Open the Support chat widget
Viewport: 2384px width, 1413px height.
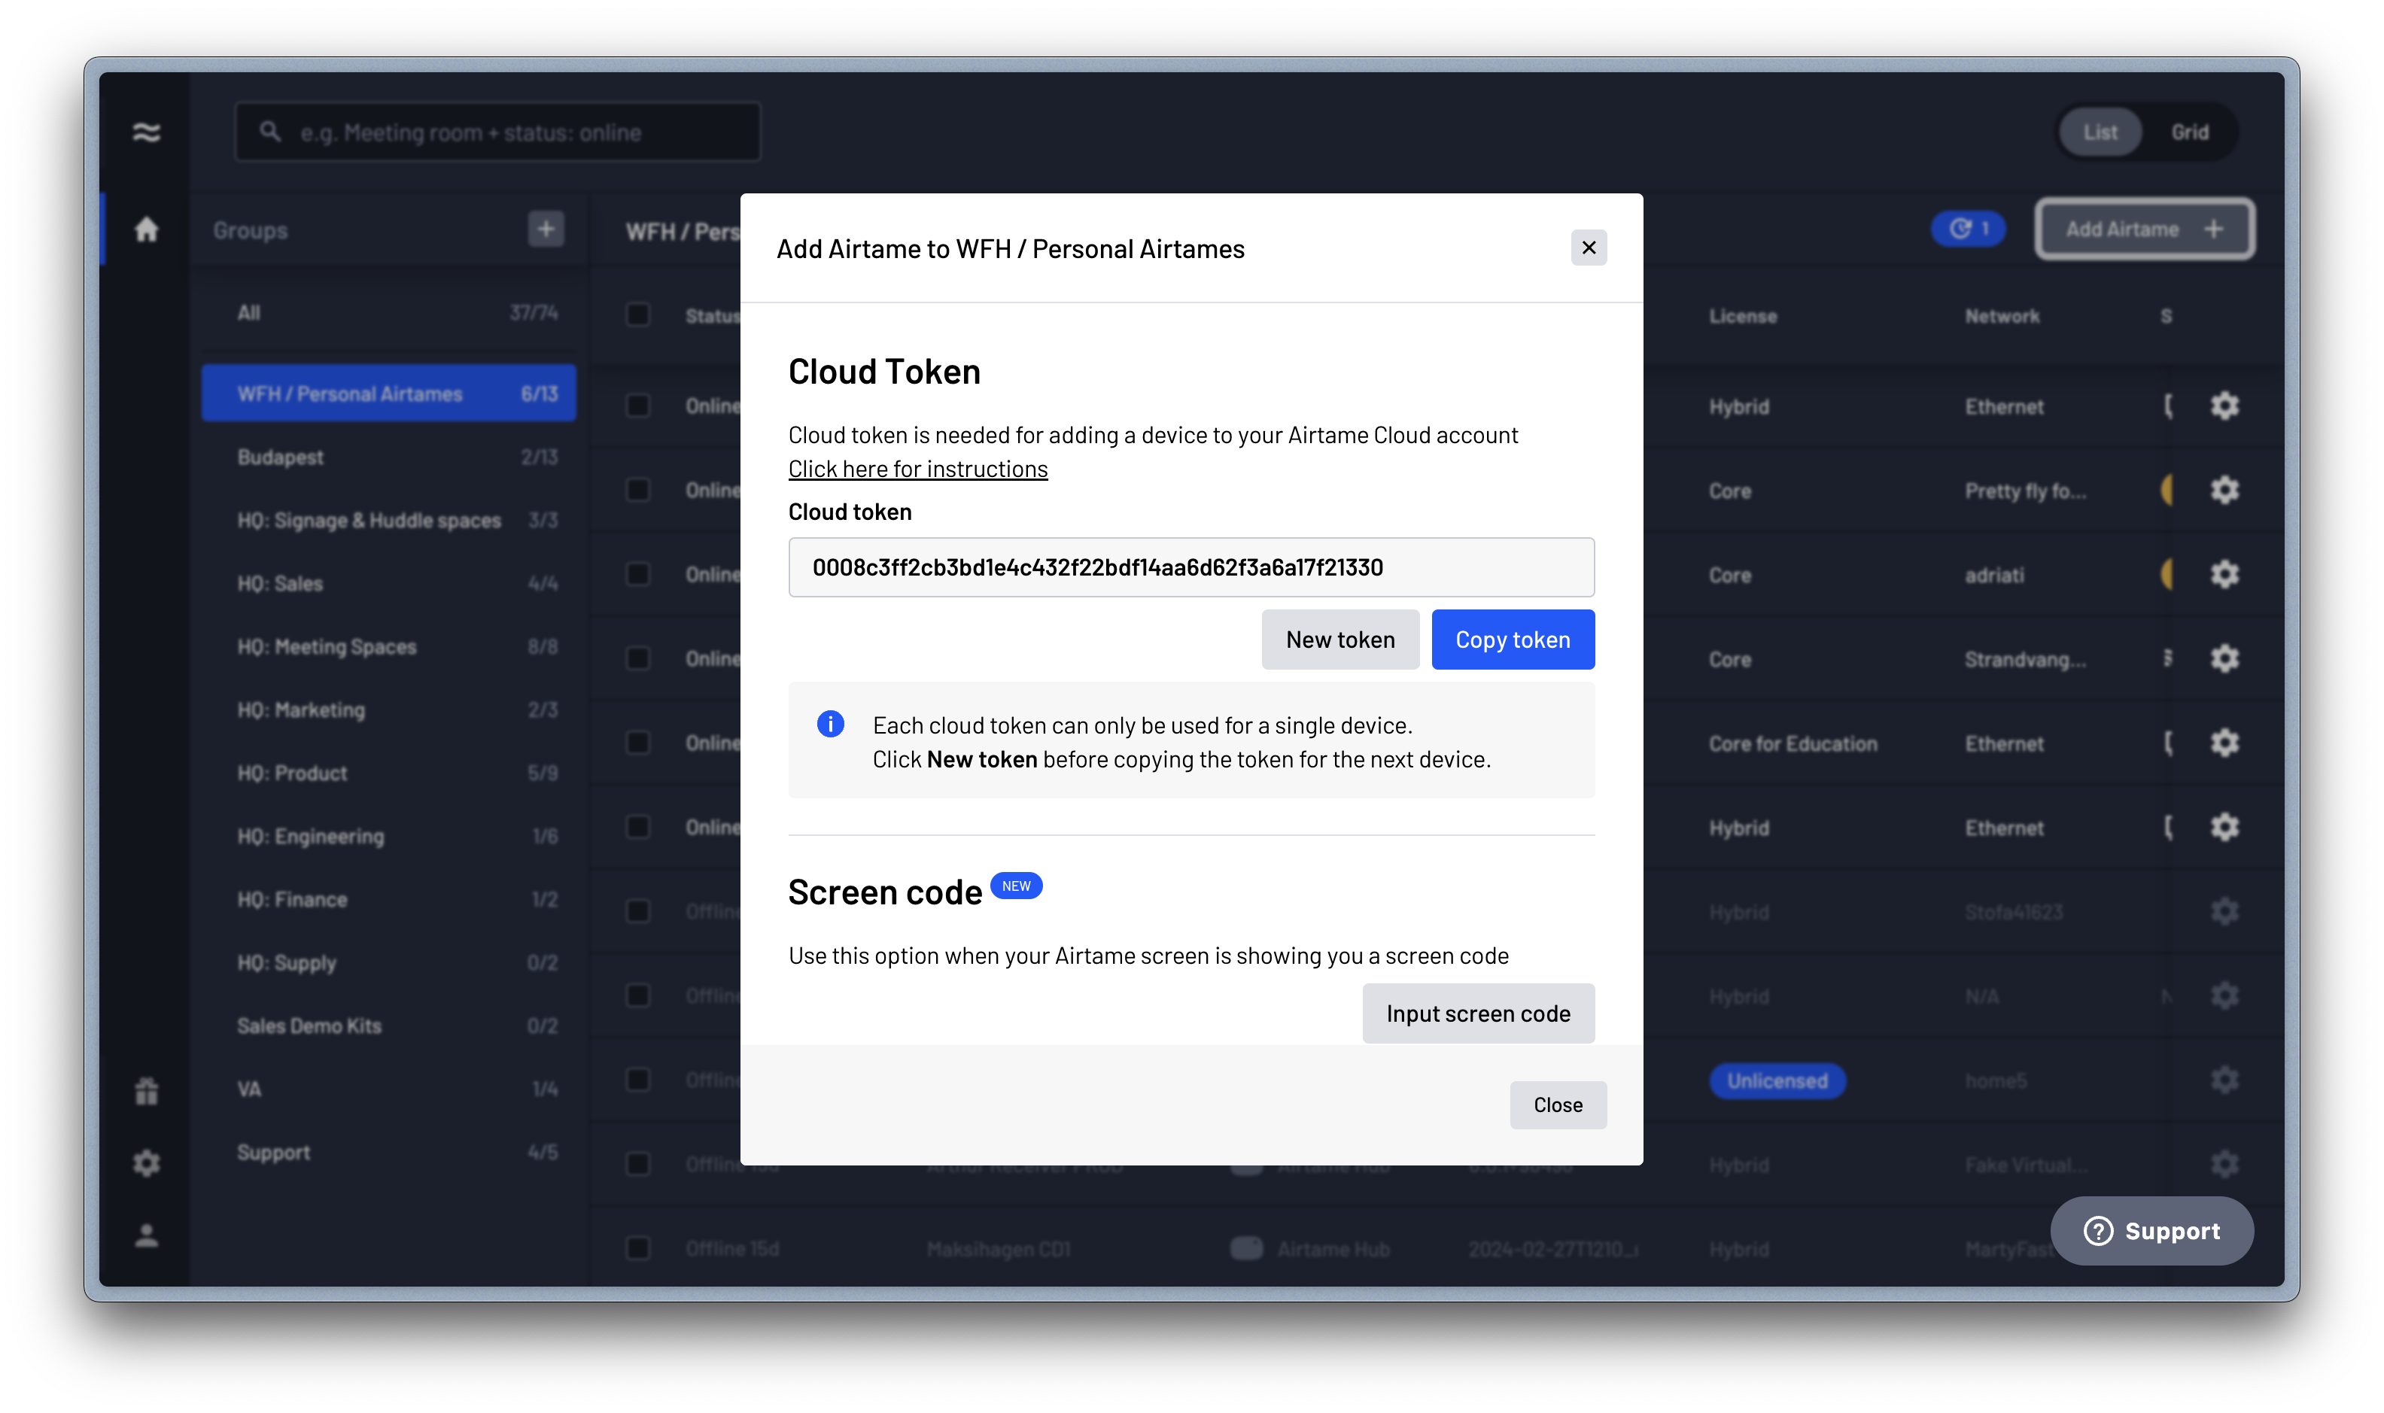[2151, 1231]
